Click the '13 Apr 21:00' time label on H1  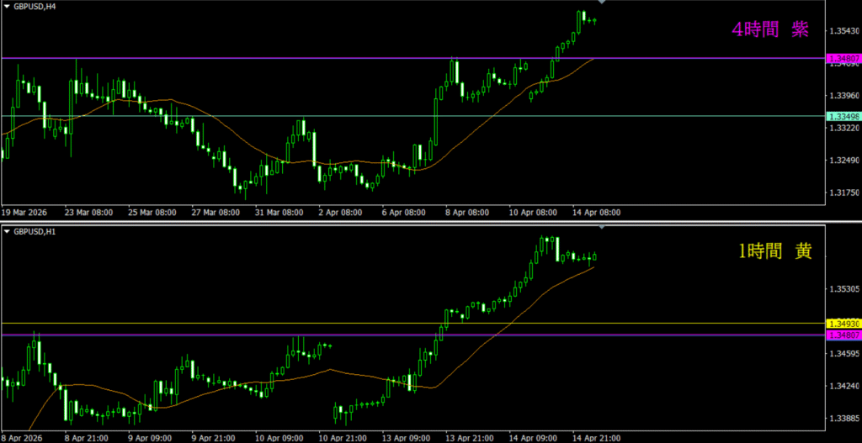[x=469, y=437]
